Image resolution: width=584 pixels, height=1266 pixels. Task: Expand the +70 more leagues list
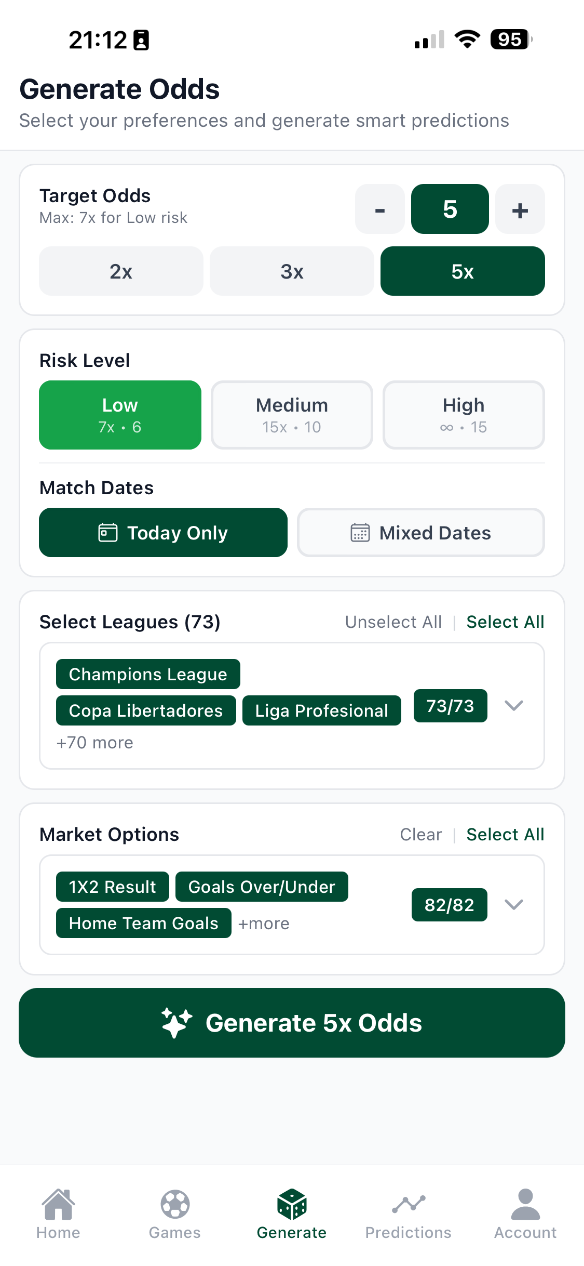pos(94,742)
